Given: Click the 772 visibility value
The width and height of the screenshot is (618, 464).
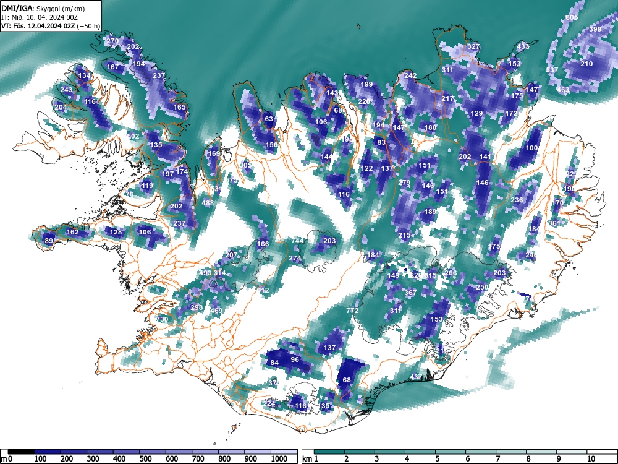Looking at the screenshot, I should pos(352,311).
